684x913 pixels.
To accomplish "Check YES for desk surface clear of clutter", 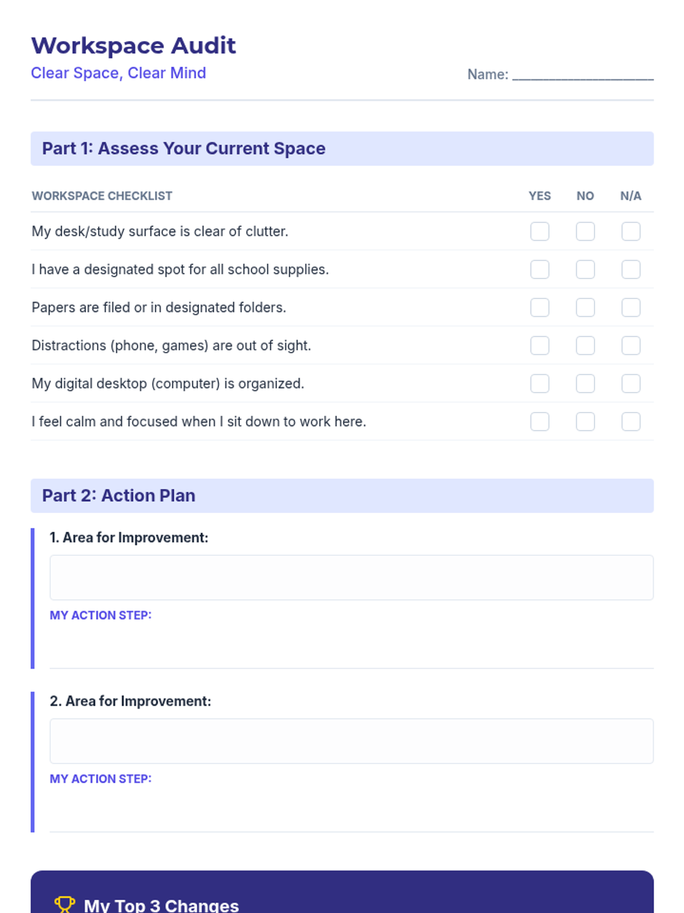I will (540, 232).
